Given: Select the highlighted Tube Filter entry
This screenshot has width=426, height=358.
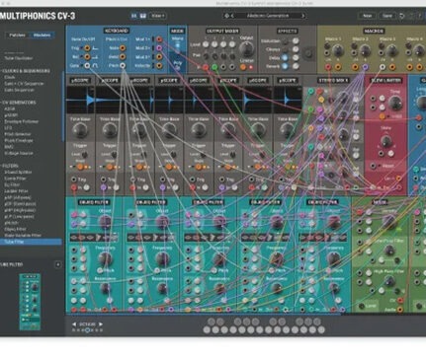Looking at the screenshot, I should pos(31,242).
